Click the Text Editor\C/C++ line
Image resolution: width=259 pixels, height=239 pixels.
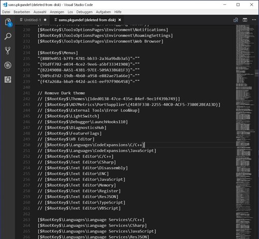76,157
